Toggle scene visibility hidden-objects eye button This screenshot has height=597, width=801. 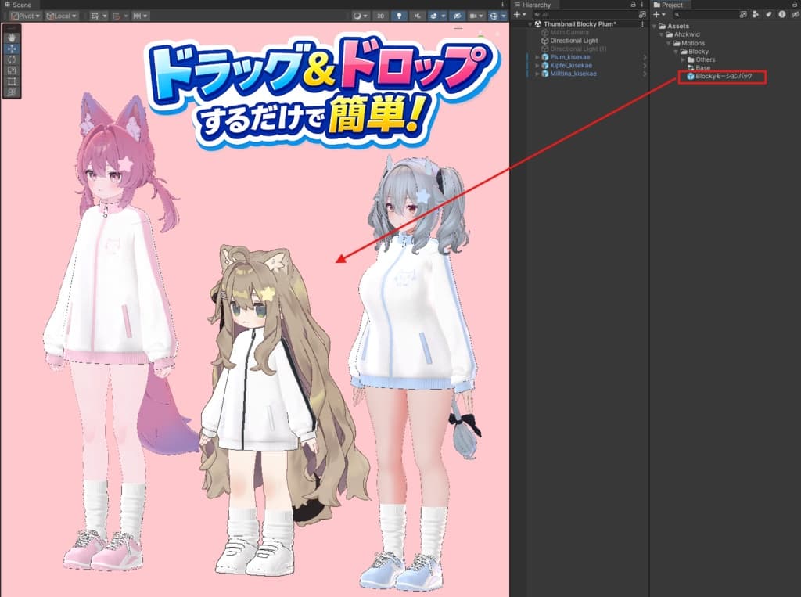[457, 16]
